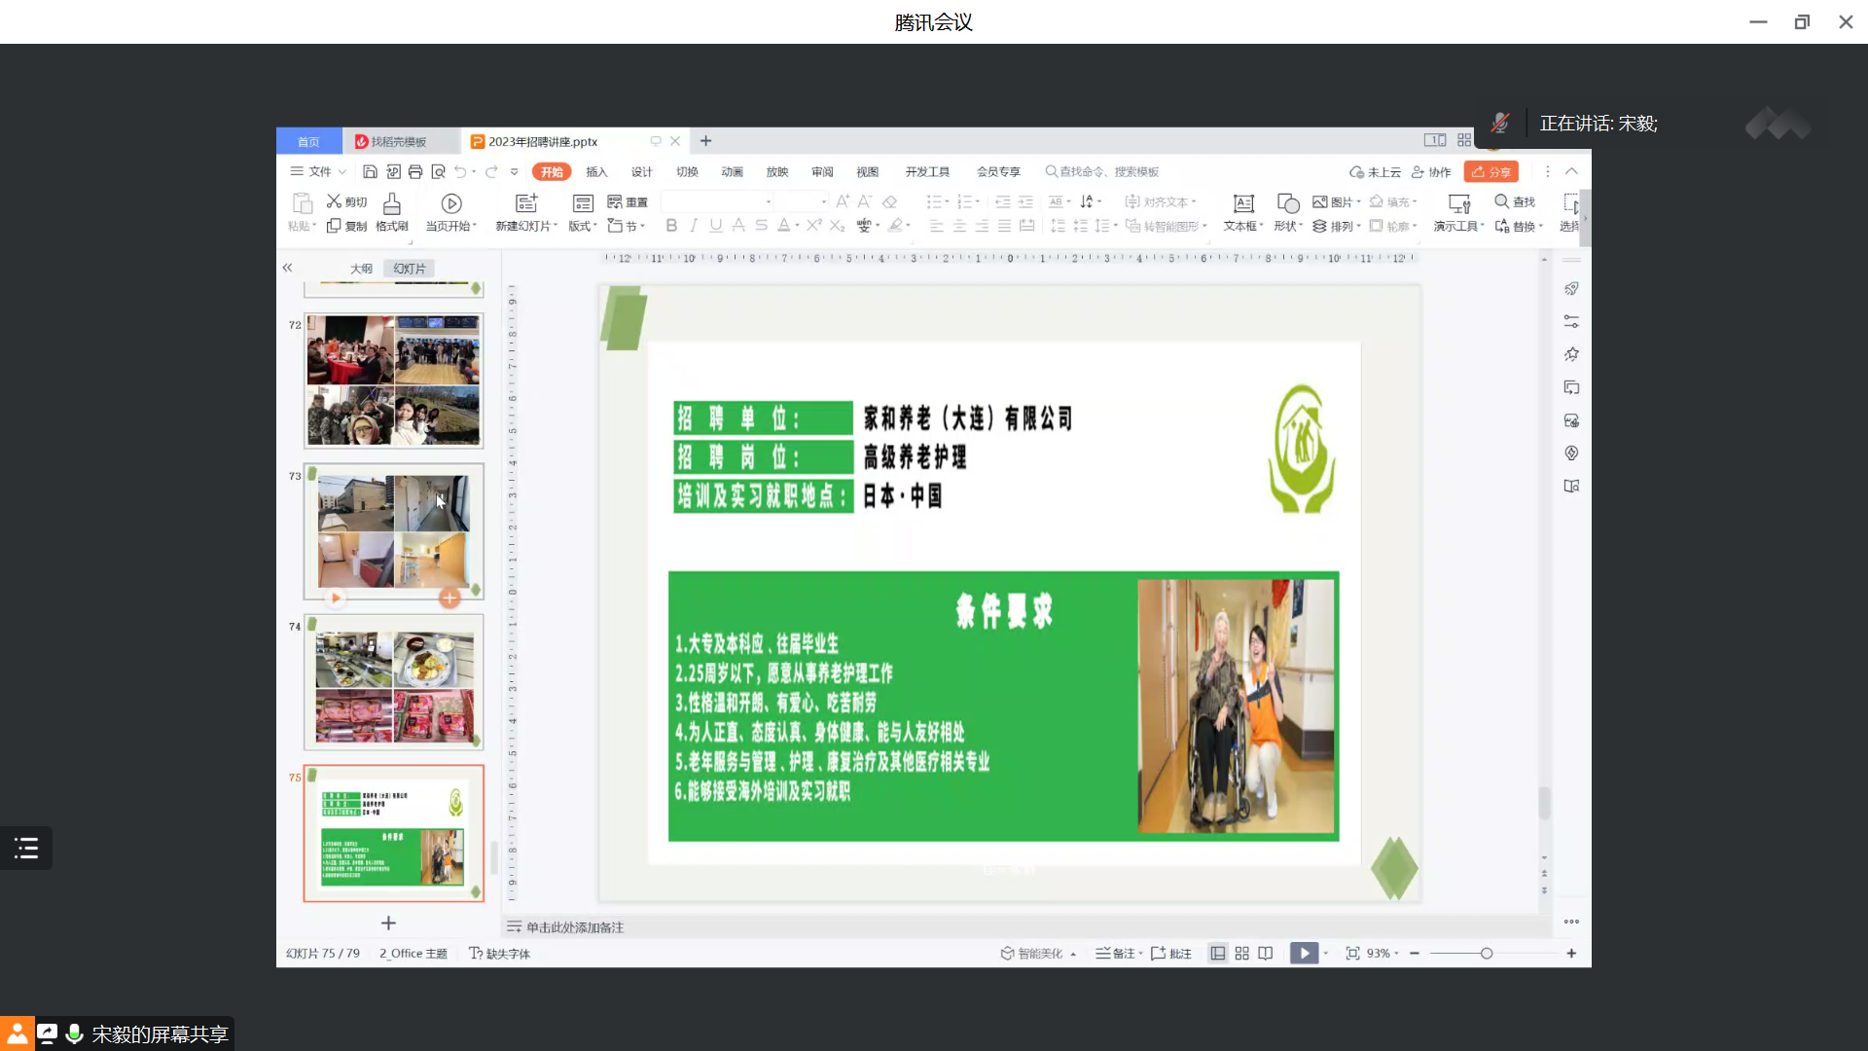Viewport: 1868px width, 1051px height.
Task: Toggle normal view layout button
Action: 1217,954
